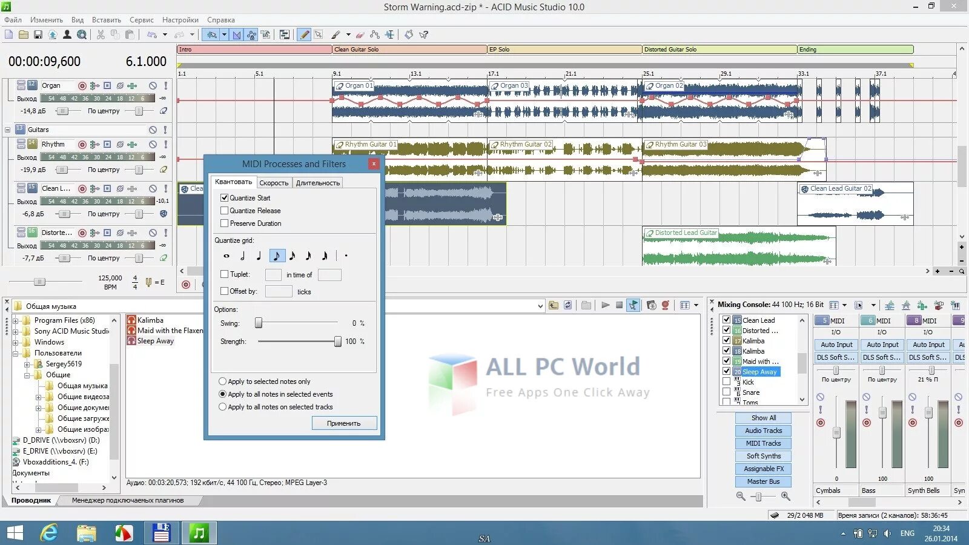969x545 pixels.
Task: Select the Draw pencil tool
Action: (x=305, y=35)
